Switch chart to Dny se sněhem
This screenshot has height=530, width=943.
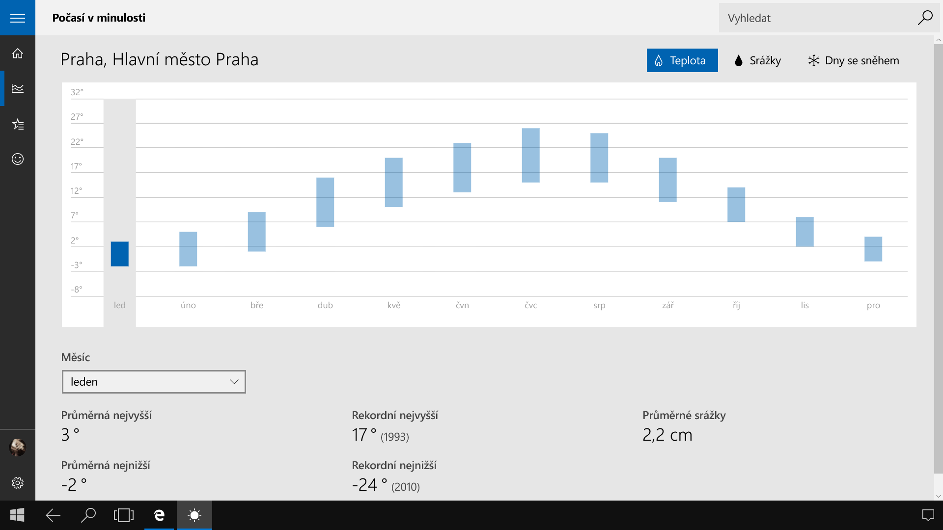pos(854,60)
